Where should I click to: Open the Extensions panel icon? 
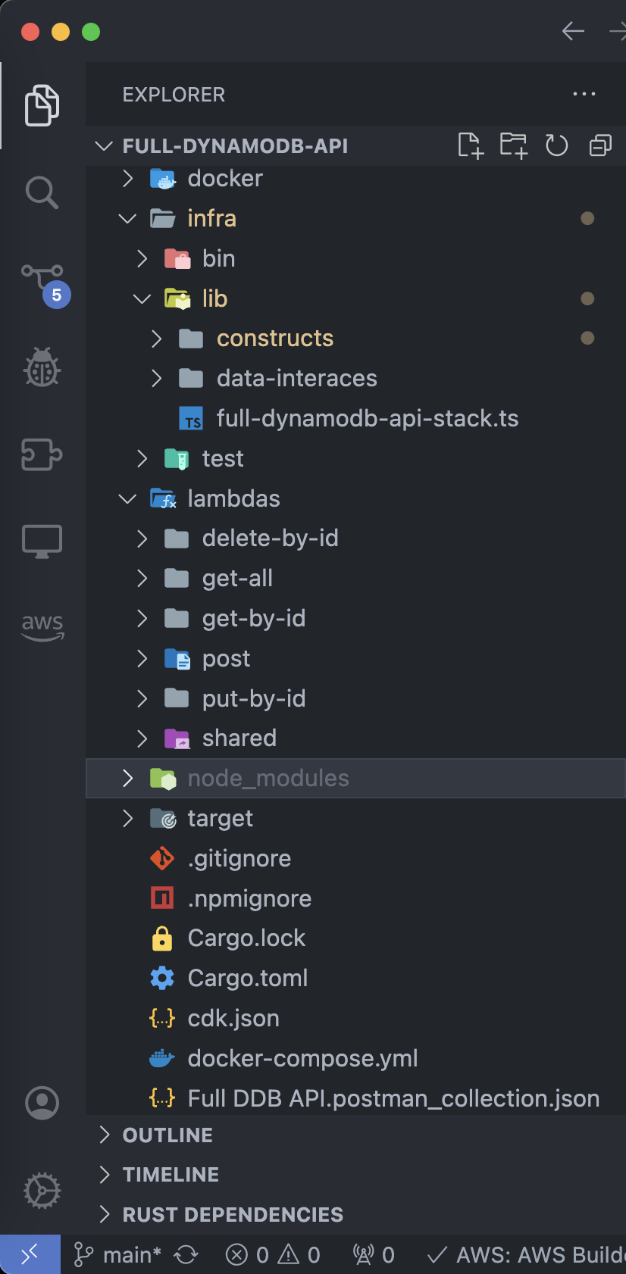tap(41, 454)
